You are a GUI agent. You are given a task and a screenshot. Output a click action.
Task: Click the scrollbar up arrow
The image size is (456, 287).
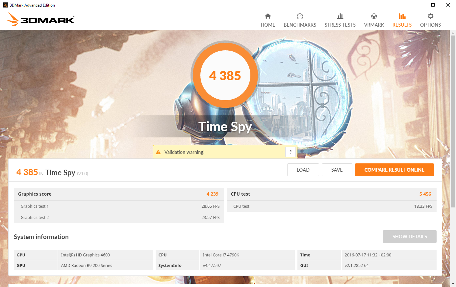453,33
